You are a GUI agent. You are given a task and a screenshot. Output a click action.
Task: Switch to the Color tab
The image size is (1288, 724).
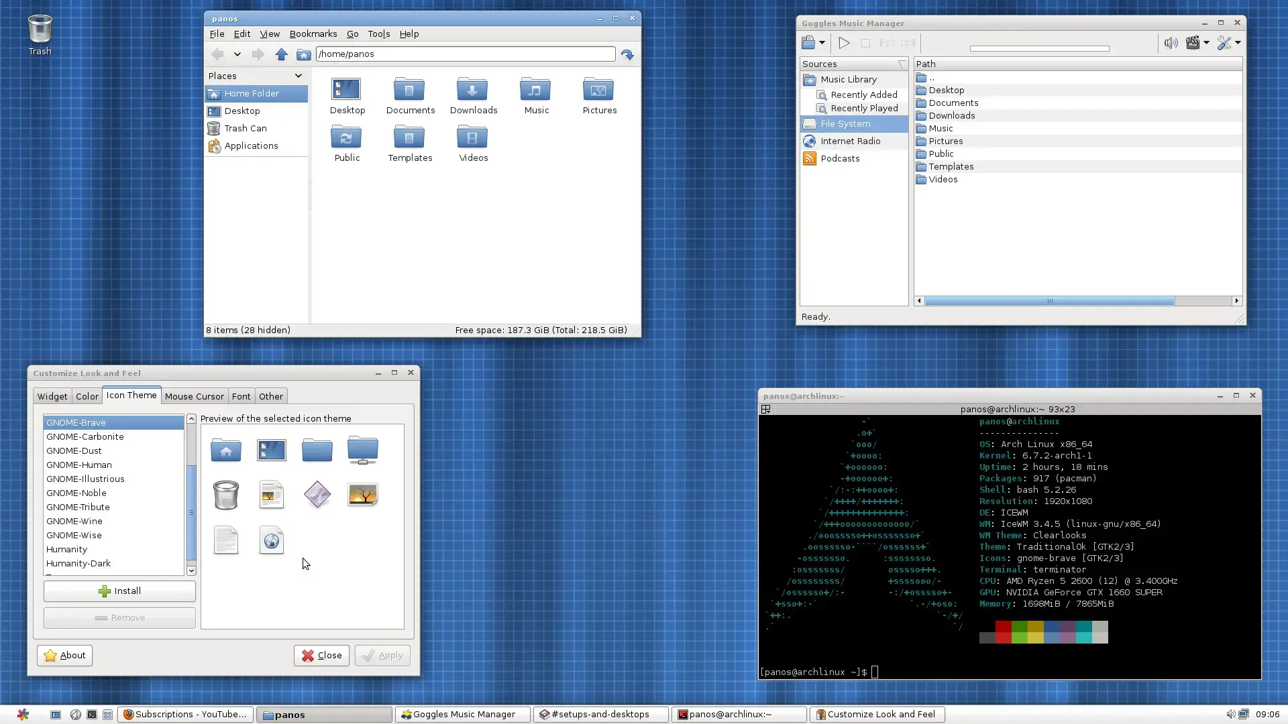87,396
